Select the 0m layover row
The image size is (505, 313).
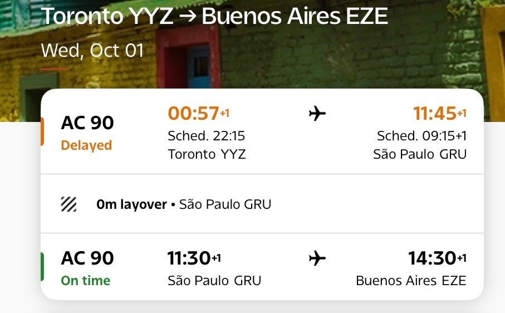(184, 204)
